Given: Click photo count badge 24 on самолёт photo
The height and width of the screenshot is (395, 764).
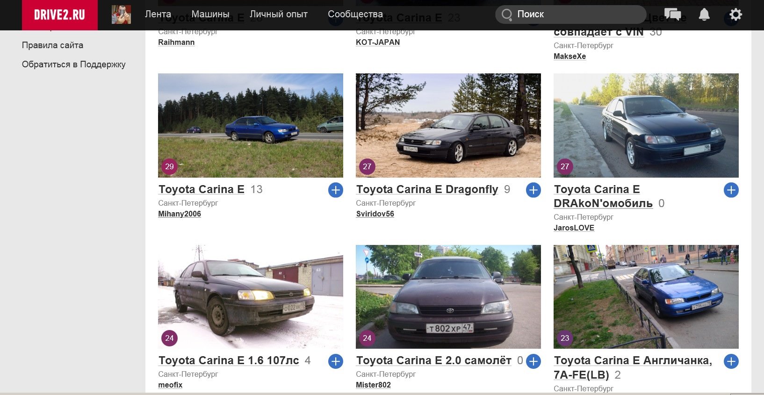Looking at the screenshot, I should point(367,338).
